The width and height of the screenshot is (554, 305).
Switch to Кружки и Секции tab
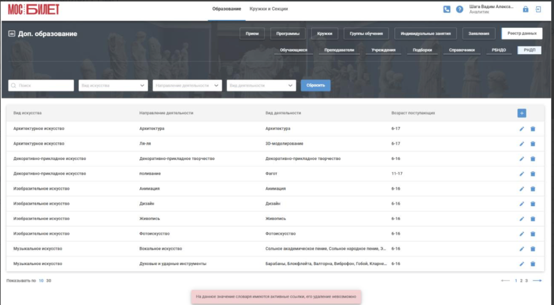coord(268,9)
